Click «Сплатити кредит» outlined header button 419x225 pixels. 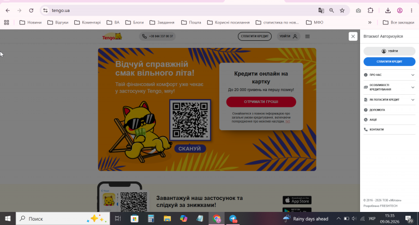point(255,37)
